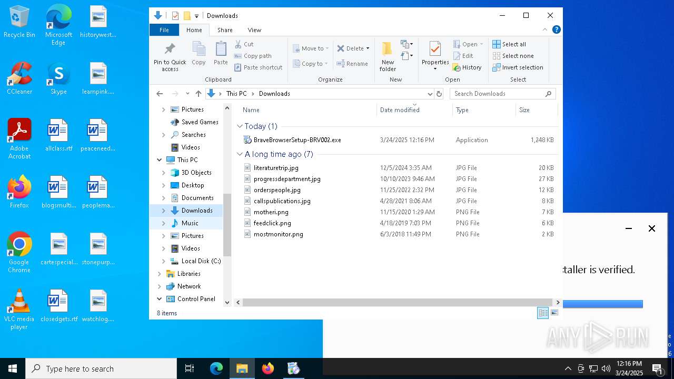The width and height of the screenshot is (674, 379).
Task: Click Invert selection in ribbon
Action: (518, 67)
